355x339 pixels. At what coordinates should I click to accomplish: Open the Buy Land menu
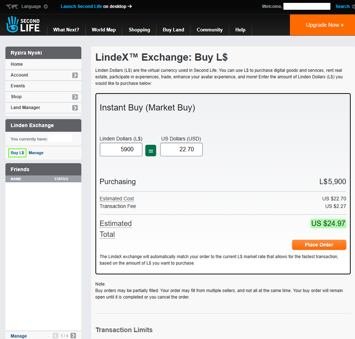click(x=174, y=30)
